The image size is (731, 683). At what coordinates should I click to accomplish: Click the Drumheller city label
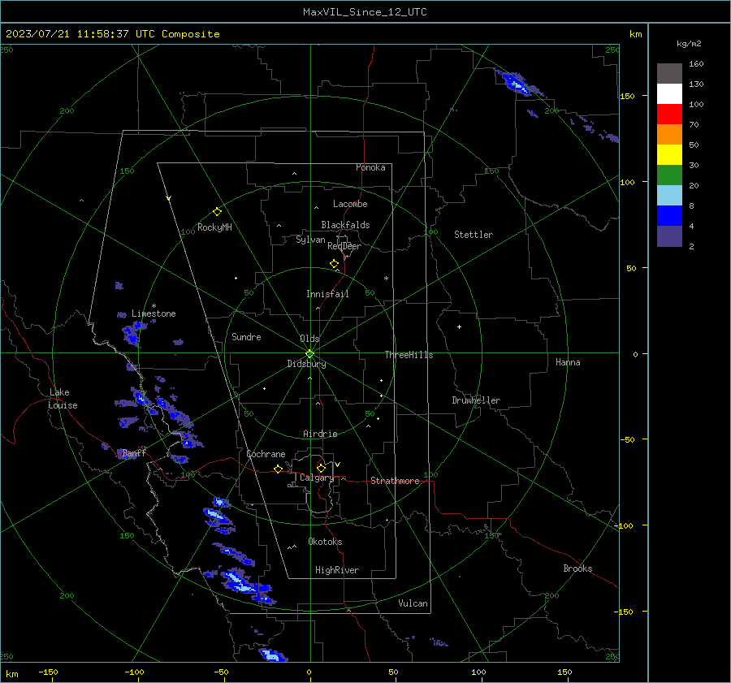tap(476, 400)
